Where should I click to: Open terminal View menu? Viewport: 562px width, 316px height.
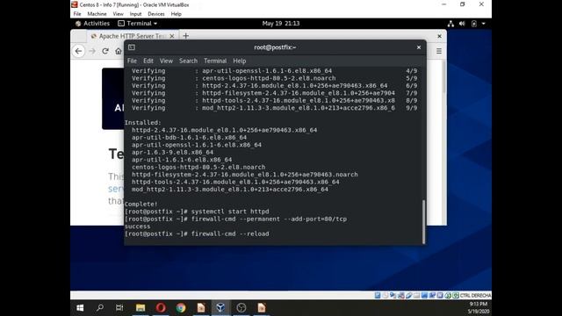coord(166,61)
